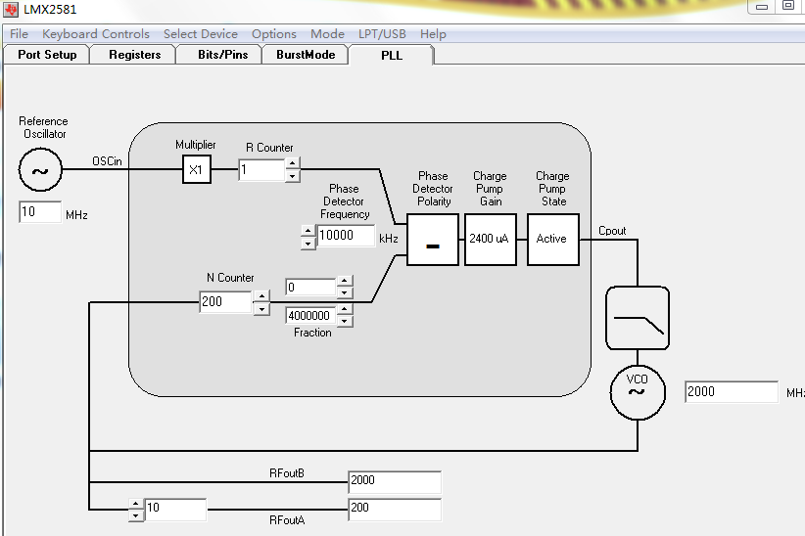
Task: Open the Keyboard Controls menu
Action: click(x=96, y=34)
